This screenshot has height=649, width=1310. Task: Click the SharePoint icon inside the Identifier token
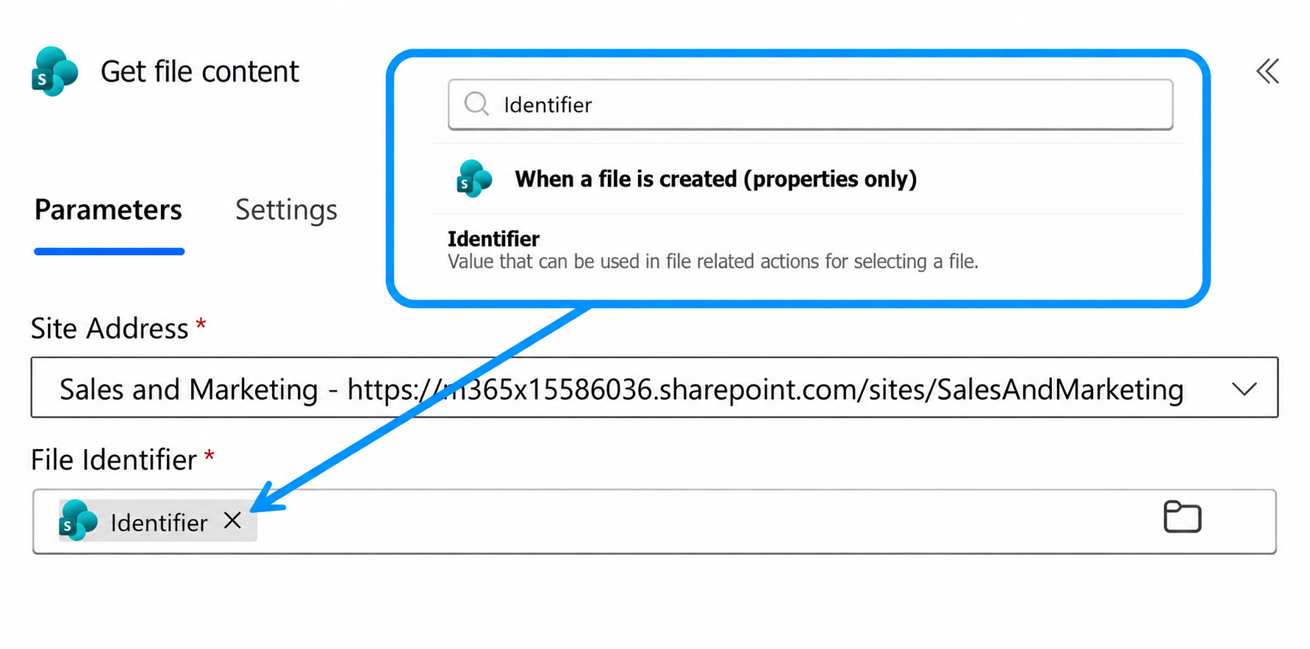click(78, 520)
